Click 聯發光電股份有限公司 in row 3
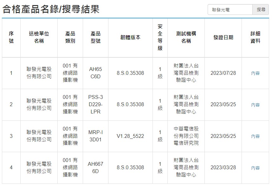This screenshot has height=187, width=272. [x=39, y=136]
